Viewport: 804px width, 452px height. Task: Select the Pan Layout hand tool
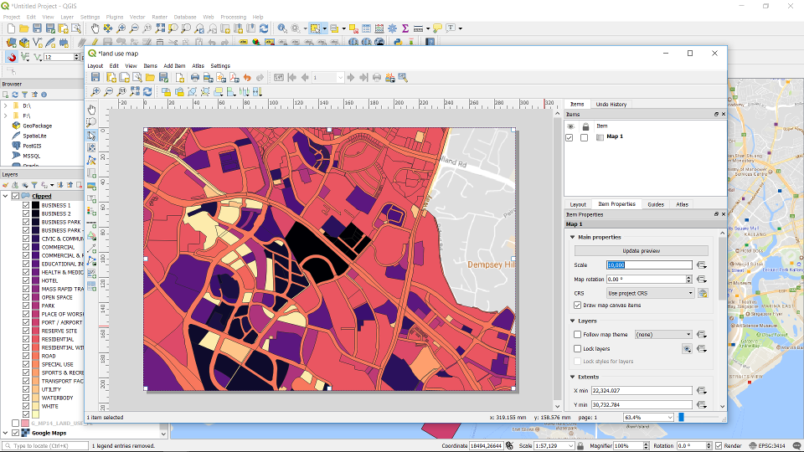click(91, 110)
